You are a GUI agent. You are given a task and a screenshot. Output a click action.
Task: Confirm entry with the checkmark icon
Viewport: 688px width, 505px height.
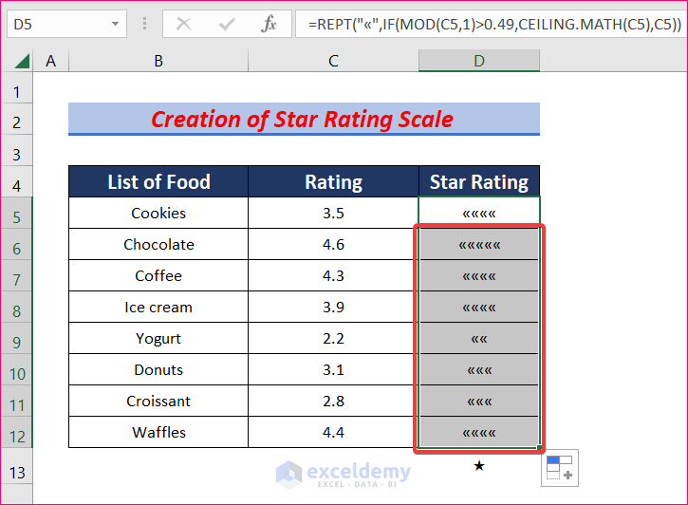[227, 24]
